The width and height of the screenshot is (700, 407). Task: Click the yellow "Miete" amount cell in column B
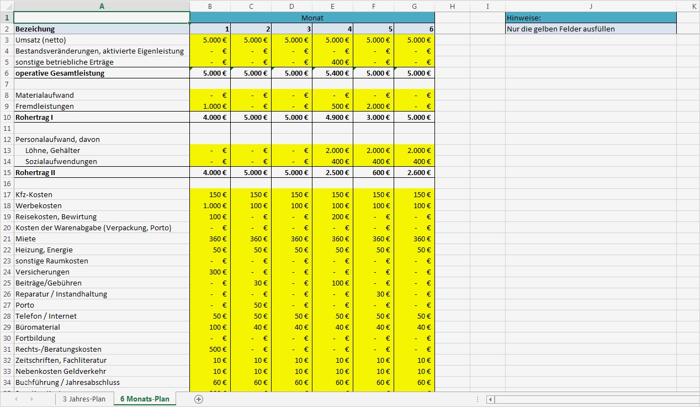[x=210, y=239]
